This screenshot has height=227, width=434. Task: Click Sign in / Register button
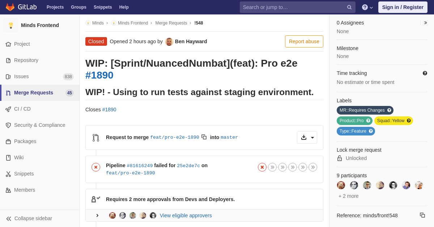(403, 7)
